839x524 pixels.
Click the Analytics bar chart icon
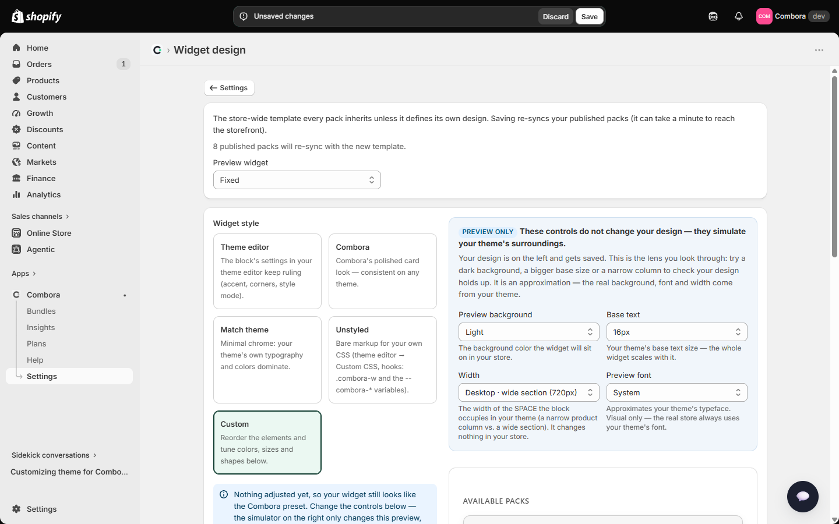(16, 194)
